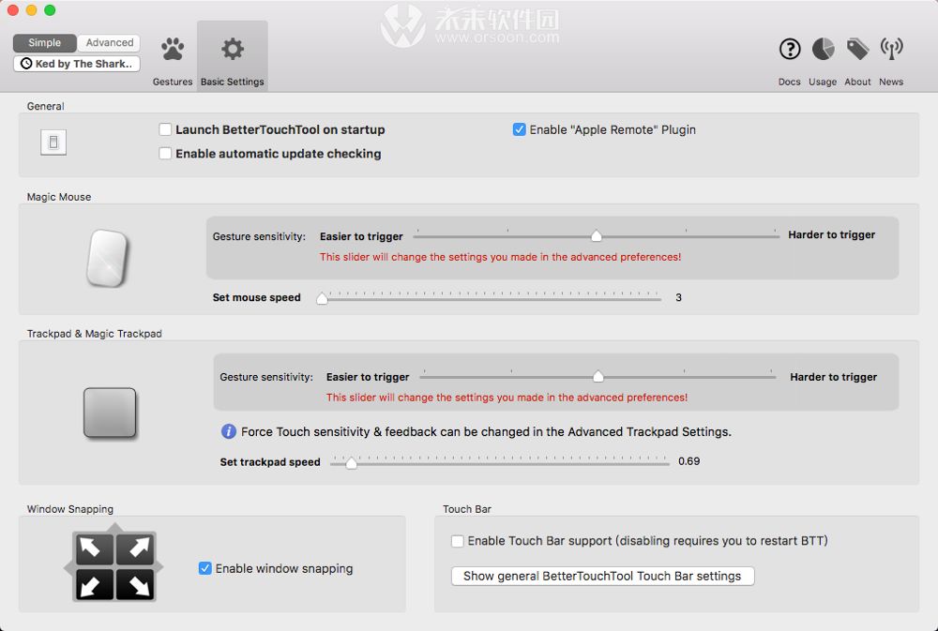This screenshot has width=938, height=631.
Task: Click the mouse speed value 3
Action: pos(678,297)
